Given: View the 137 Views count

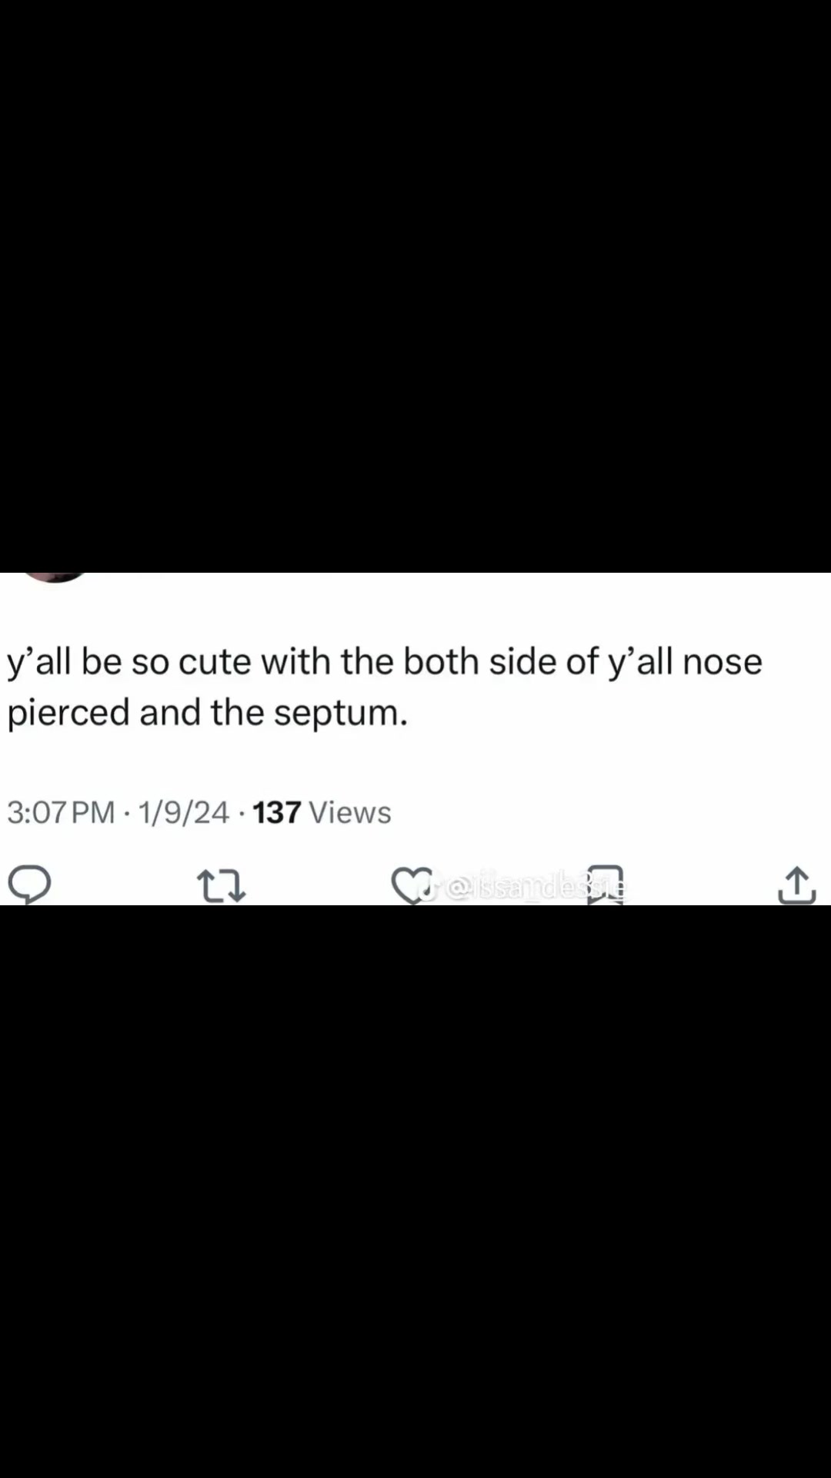Looking at the screenshot, I should click(x=322, y=812).
